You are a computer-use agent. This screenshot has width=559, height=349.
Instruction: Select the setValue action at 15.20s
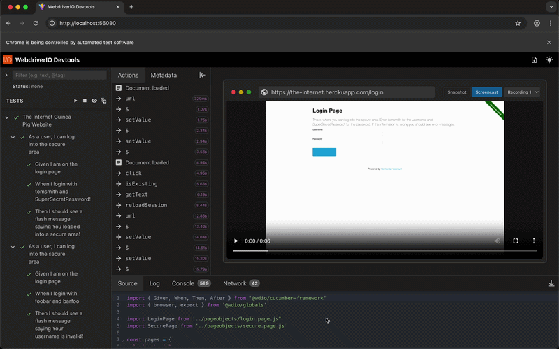(x=161, y=258)
